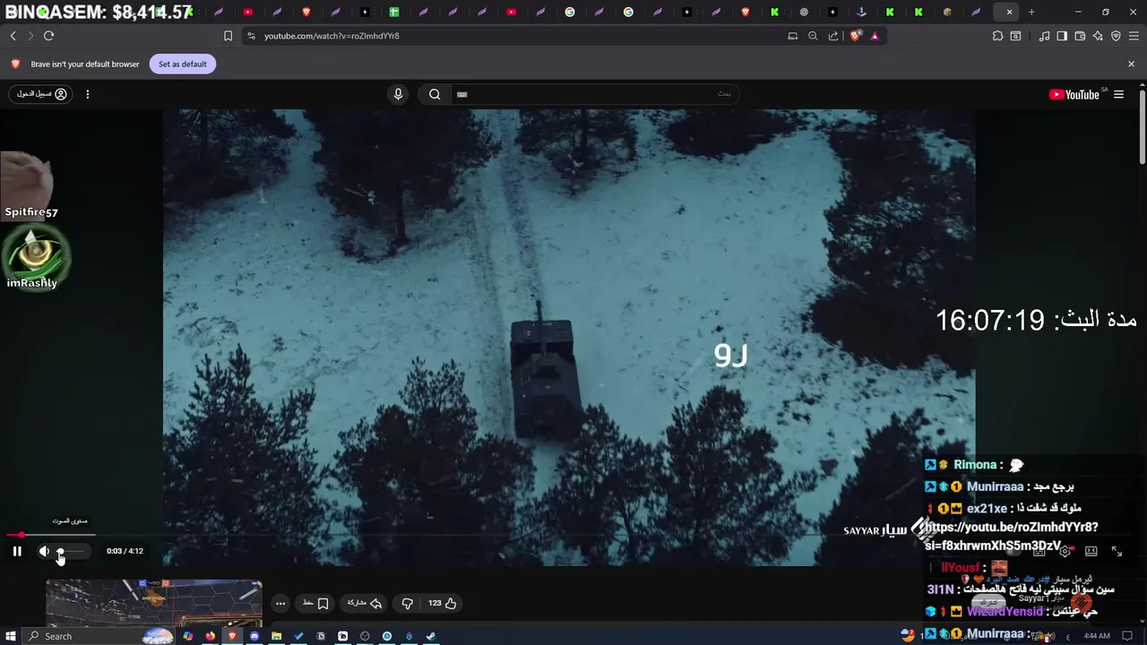
Task: Open the video settings gear icon
Action: [1065, 551]
